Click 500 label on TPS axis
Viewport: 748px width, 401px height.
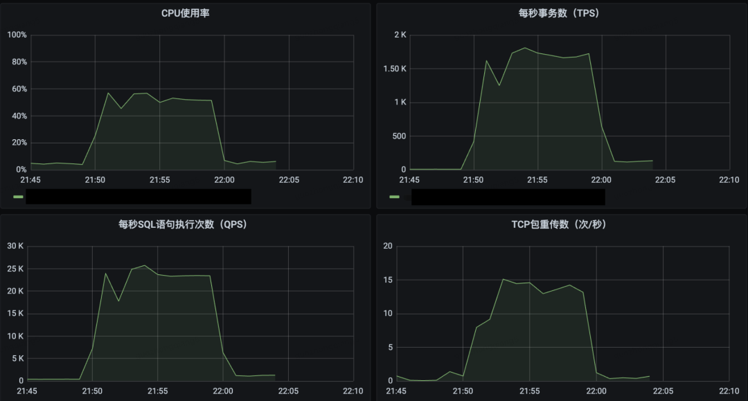point(400,136)
